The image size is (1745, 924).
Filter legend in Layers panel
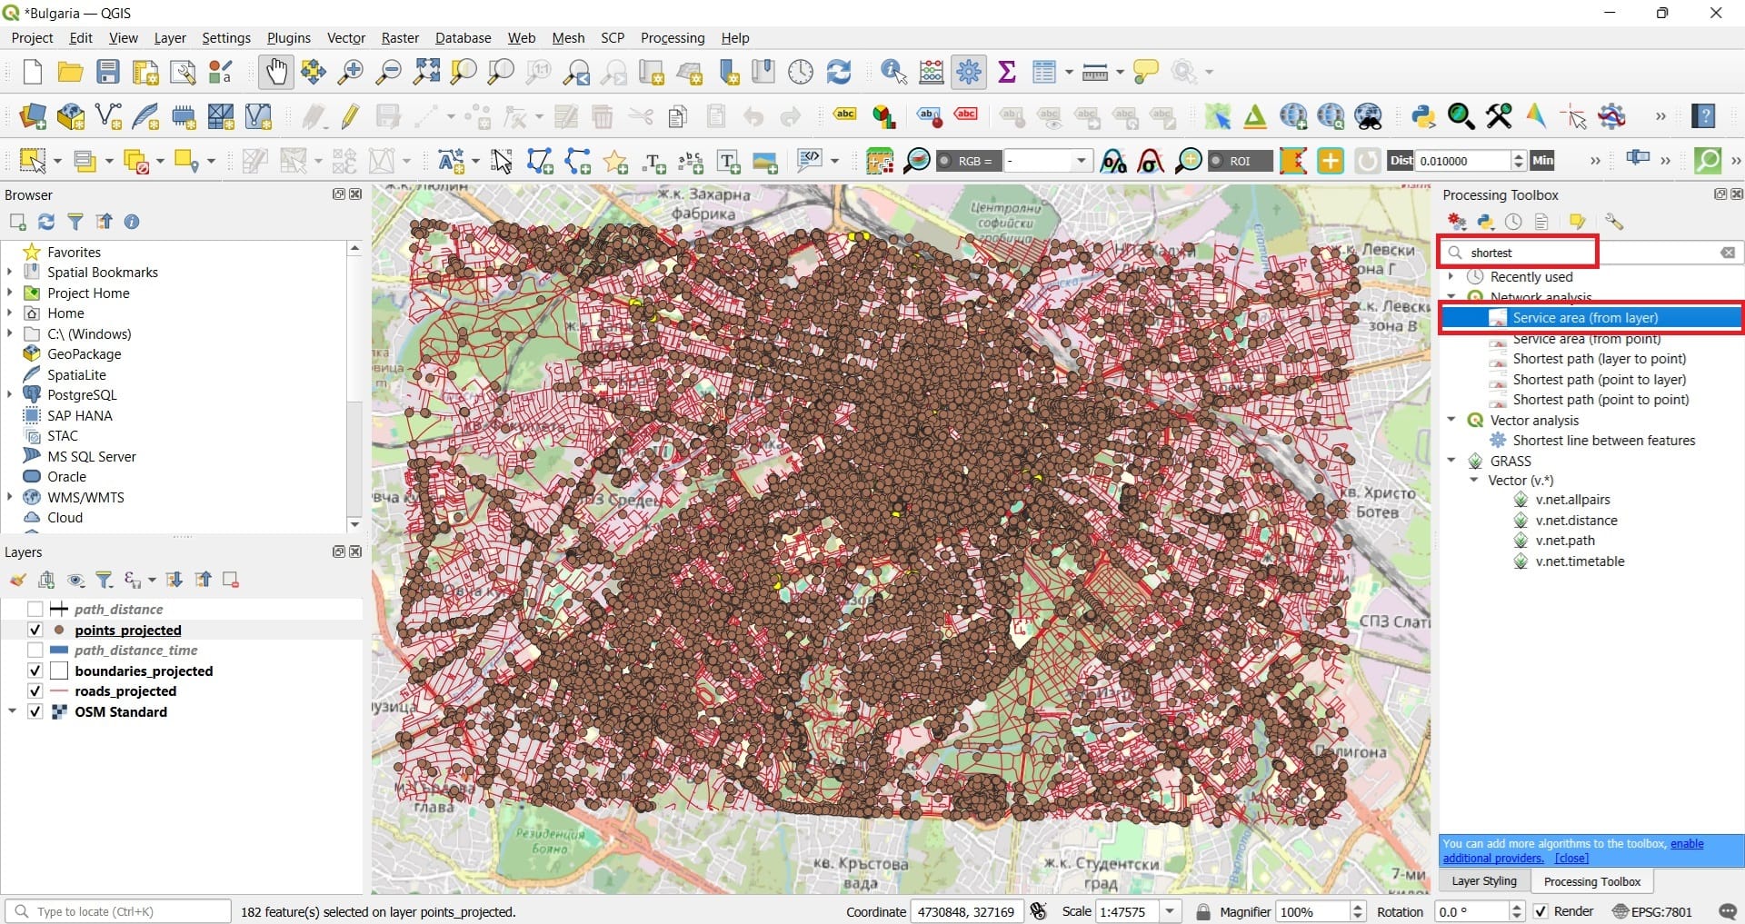pyautogui.click(x=105, y=580)
